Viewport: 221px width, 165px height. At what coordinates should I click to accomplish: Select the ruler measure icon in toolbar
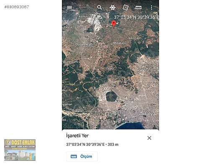139,7
